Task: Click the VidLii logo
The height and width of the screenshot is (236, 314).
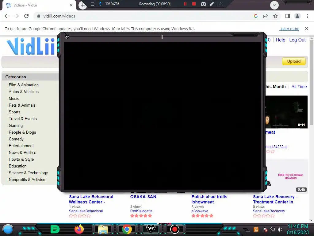Action: (x=31, y=46)
